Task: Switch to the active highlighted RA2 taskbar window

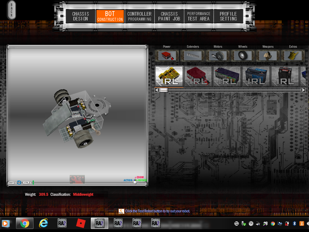Action: 100,223
